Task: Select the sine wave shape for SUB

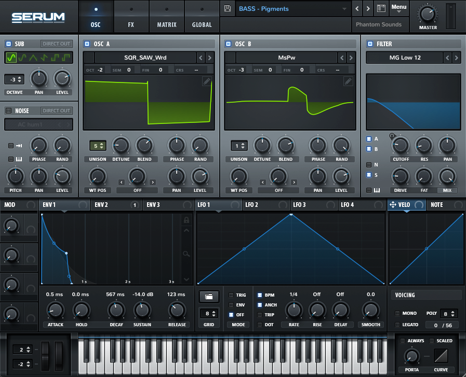Action: tap(10, 58)
